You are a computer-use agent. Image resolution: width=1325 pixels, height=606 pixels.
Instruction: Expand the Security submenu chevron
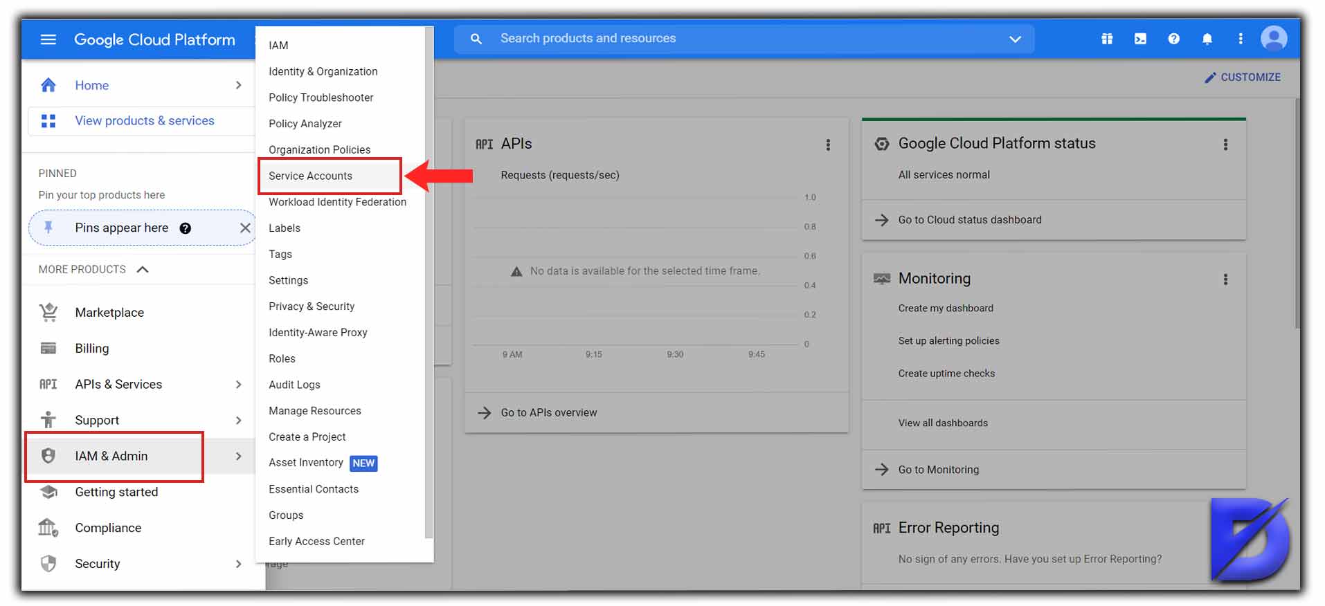tap(238, 564)
